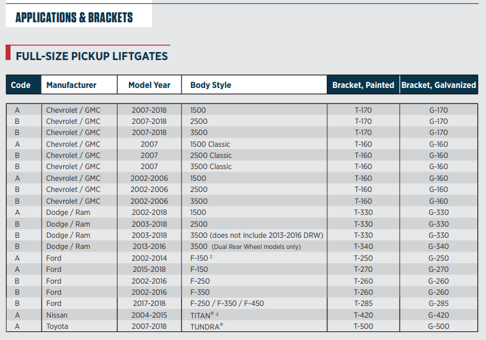Click model year 2004-2015 cell
486x340 pixels.
pyautogui.click(x=149, y=315)
